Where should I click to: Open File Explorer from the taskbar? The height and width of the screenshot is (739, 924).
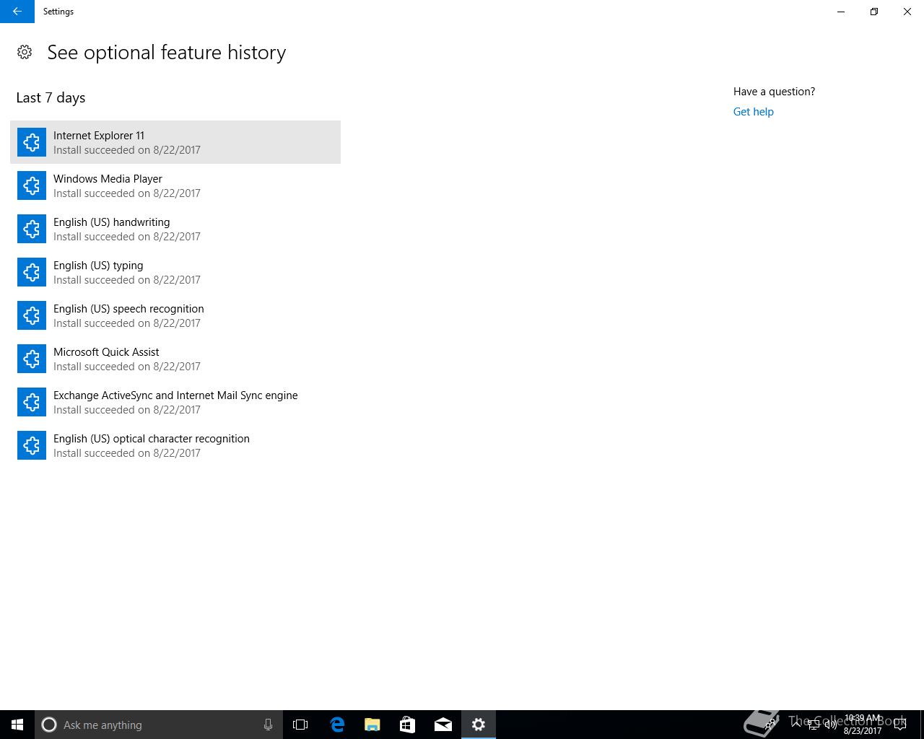(x=372, y=725)
